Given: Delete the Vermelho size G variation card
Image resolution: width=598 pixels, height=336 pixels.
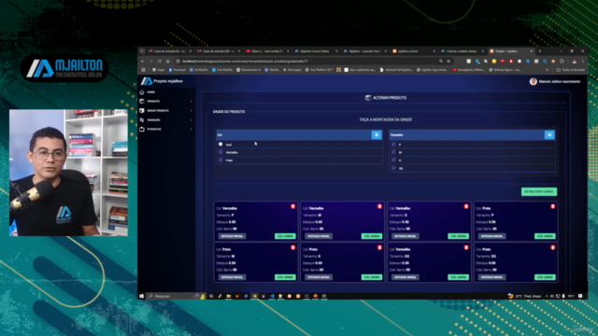Looking at the screenshot, I should pos(466,206).
